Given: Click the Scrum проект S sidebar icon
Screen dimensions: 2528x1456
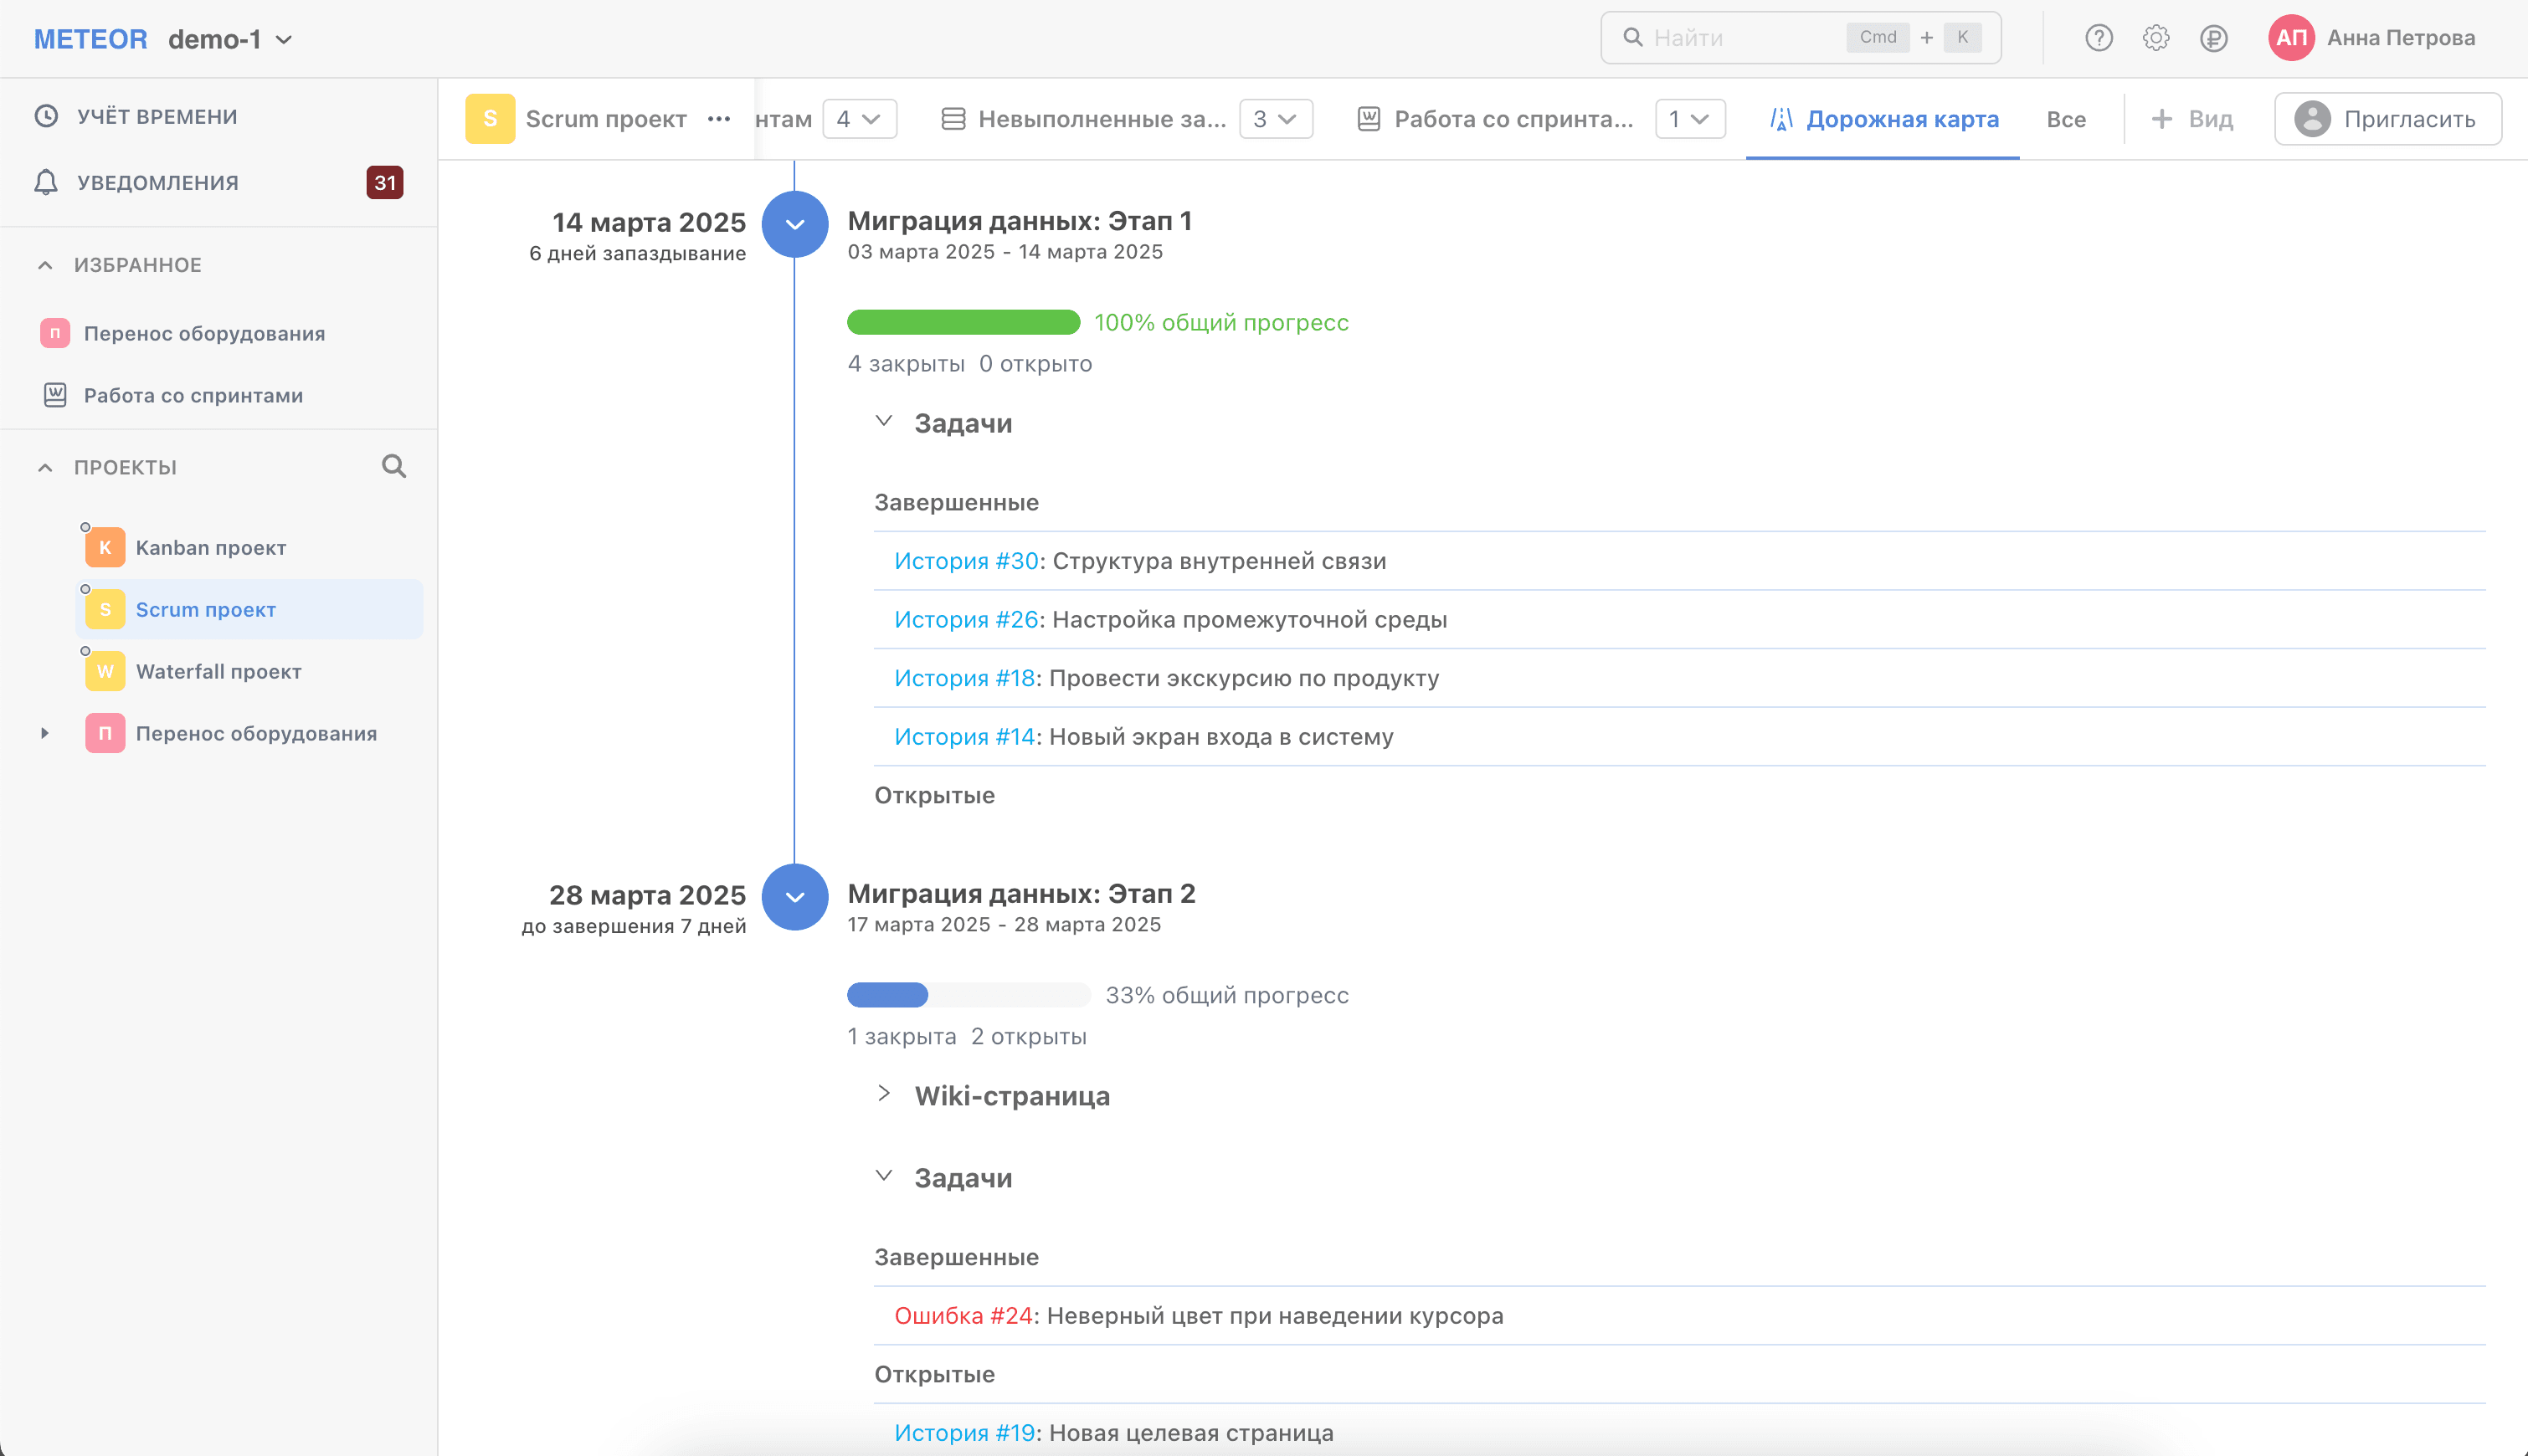Looking at the screenshot, I should click(x=105, y=609).
